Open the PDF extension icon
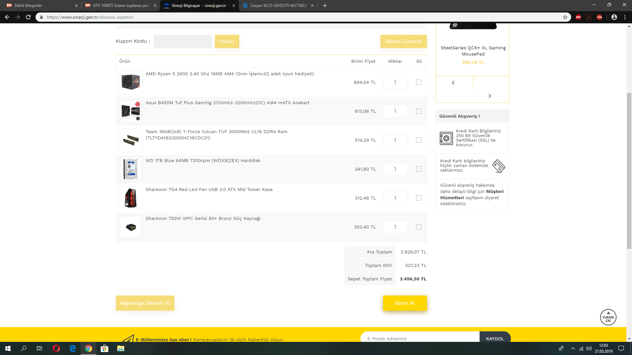This screenshot has width=632, height=355. [589, 17]
